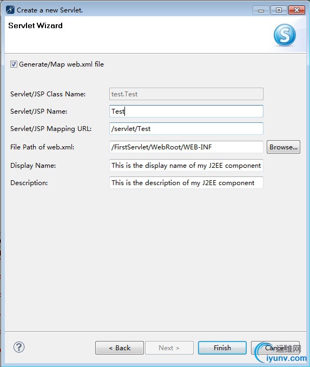Maximize the Create a new Servlet dialog
This screenshot has width=310, height=367.
(279, 10)
